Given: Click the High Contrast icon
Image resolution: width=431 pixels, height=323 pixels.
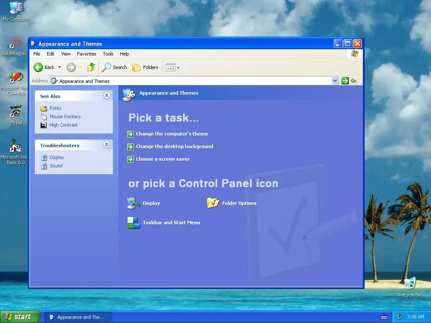Looking at the screenshot, I should point(43,125).
